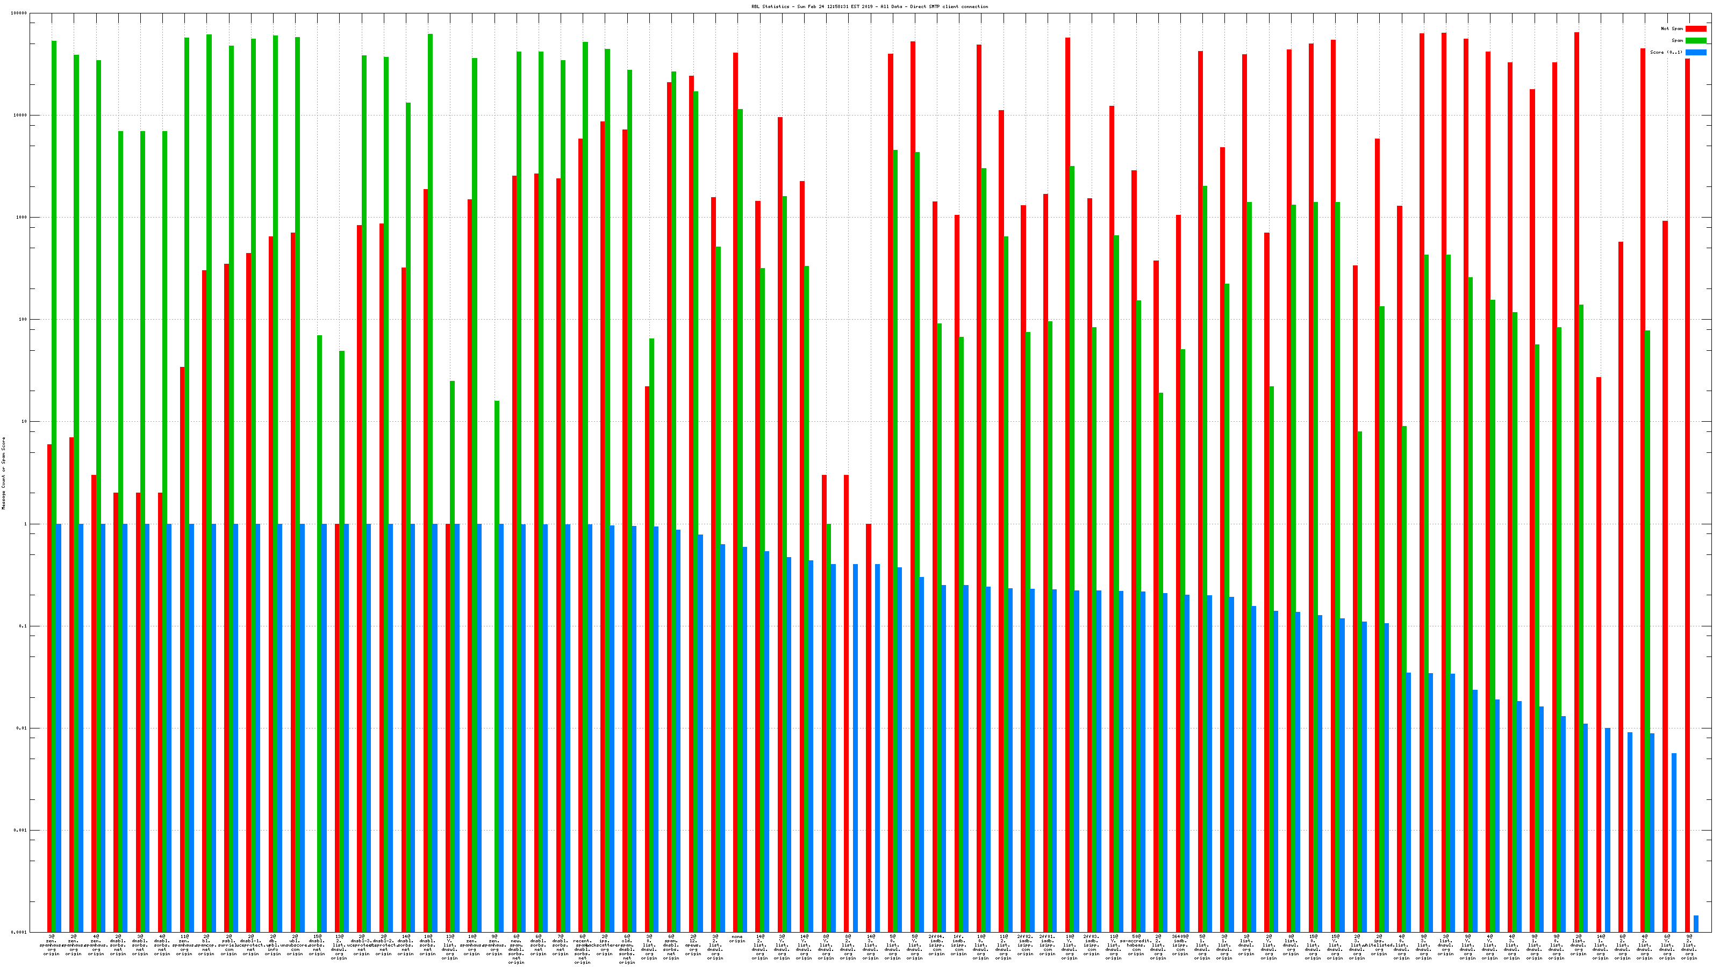Click the 0.0001 y-axis tick label
This screenshot has width=1720, height=967.
click(19, 932)
